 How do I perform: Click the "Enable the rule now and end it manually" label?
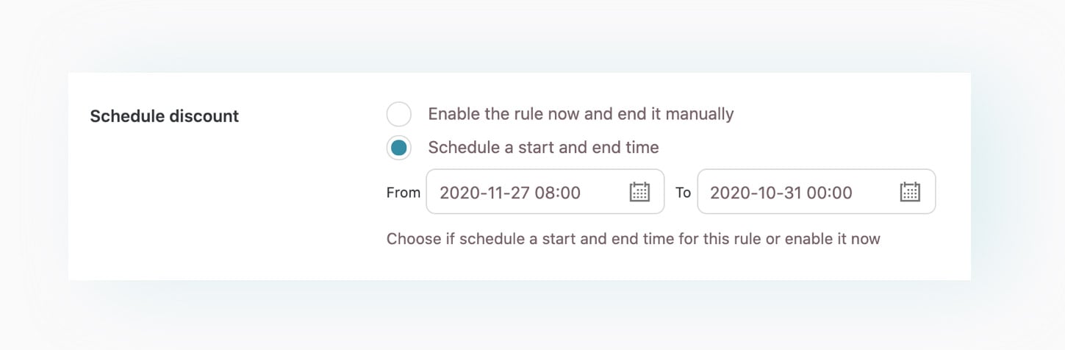pos(581,114)
